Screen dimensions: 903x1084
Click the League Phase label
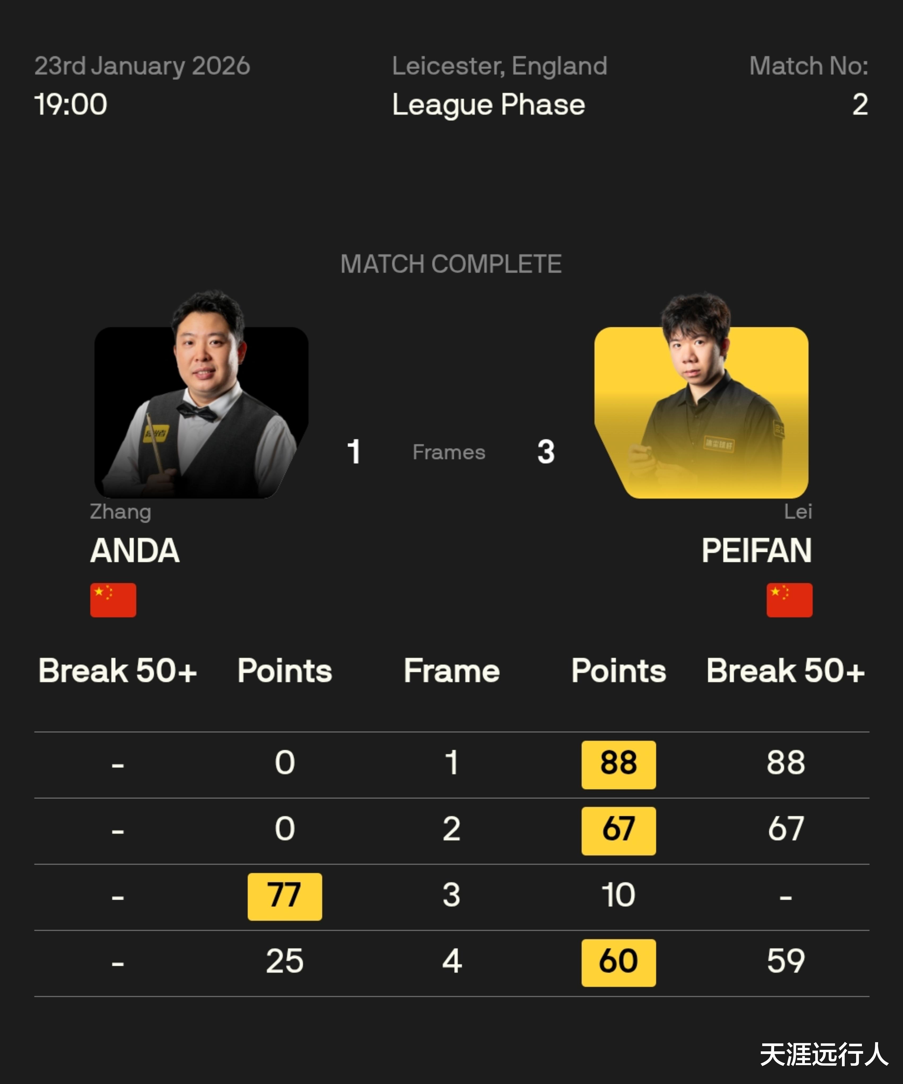click(x=488, y=105)
